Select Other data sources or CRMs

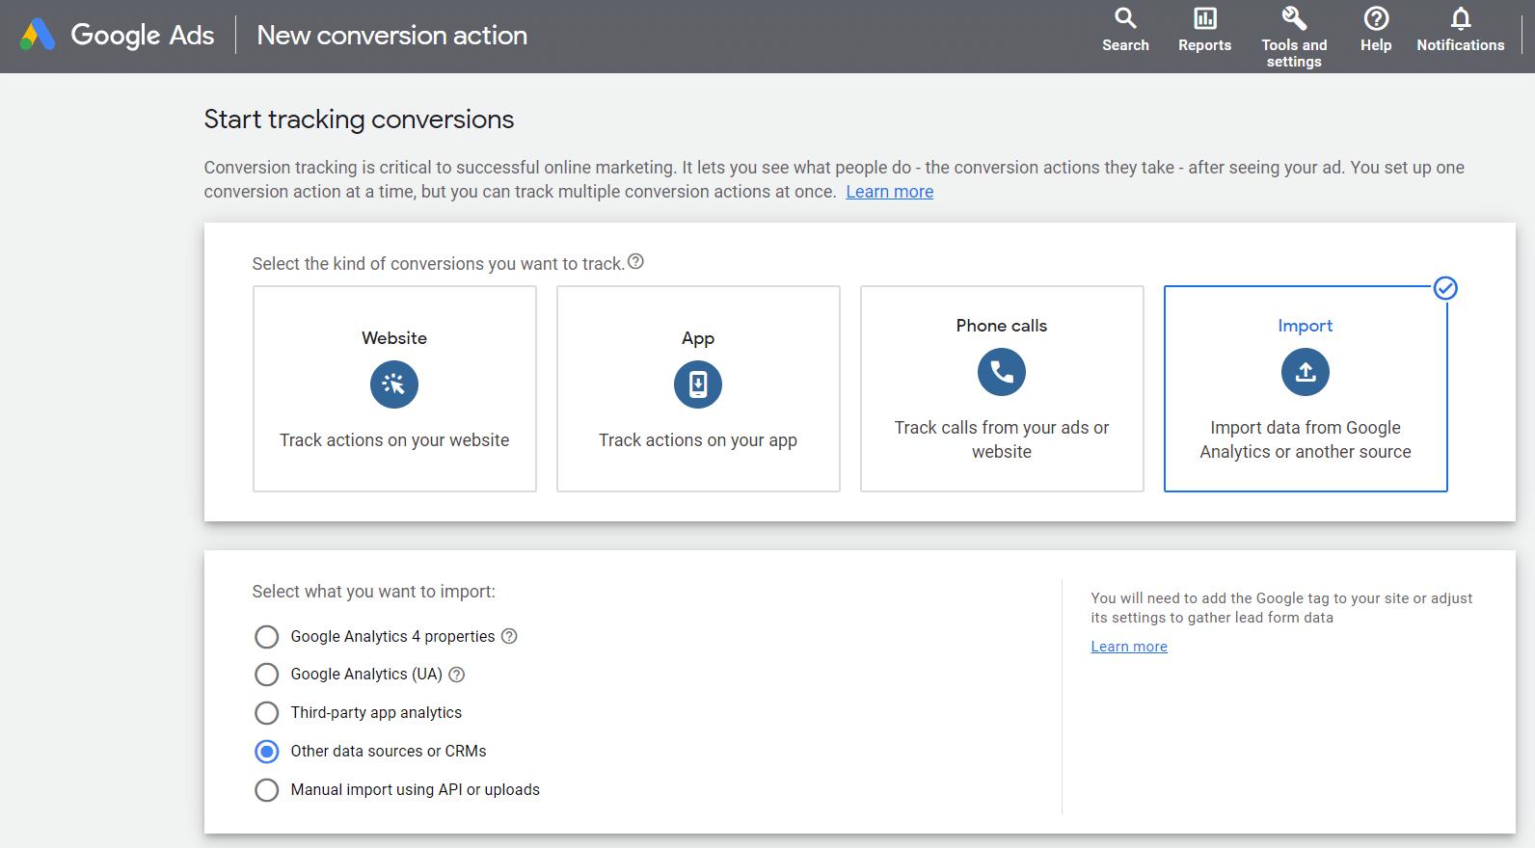click(267, 752)
